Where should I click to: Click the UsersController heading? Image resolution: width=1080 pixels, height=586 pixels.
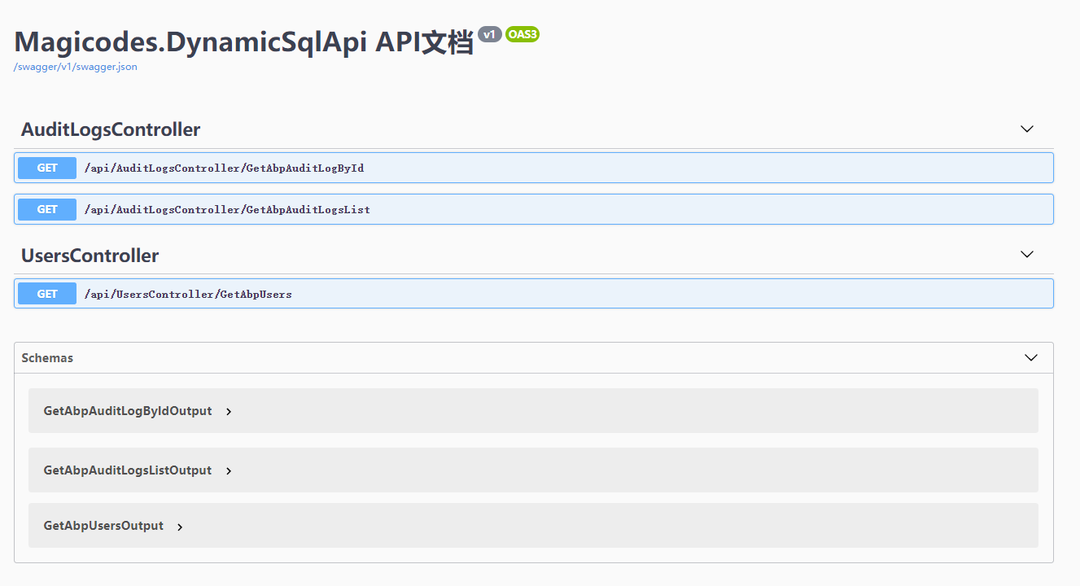pyautogui.click(x=90, y=256)
